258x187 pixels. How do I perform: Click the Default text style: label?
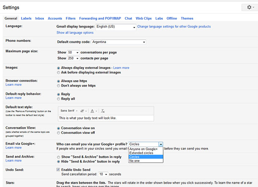pyautogui.click(x=19, y=107)
